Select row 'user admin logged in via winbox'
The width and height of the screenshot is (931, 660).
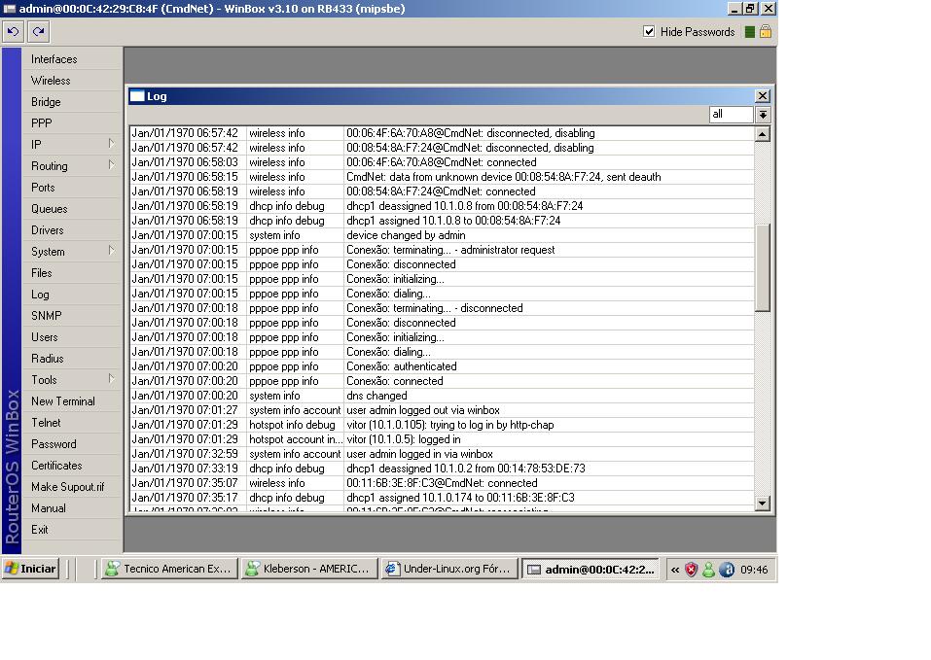pos(442,454)
